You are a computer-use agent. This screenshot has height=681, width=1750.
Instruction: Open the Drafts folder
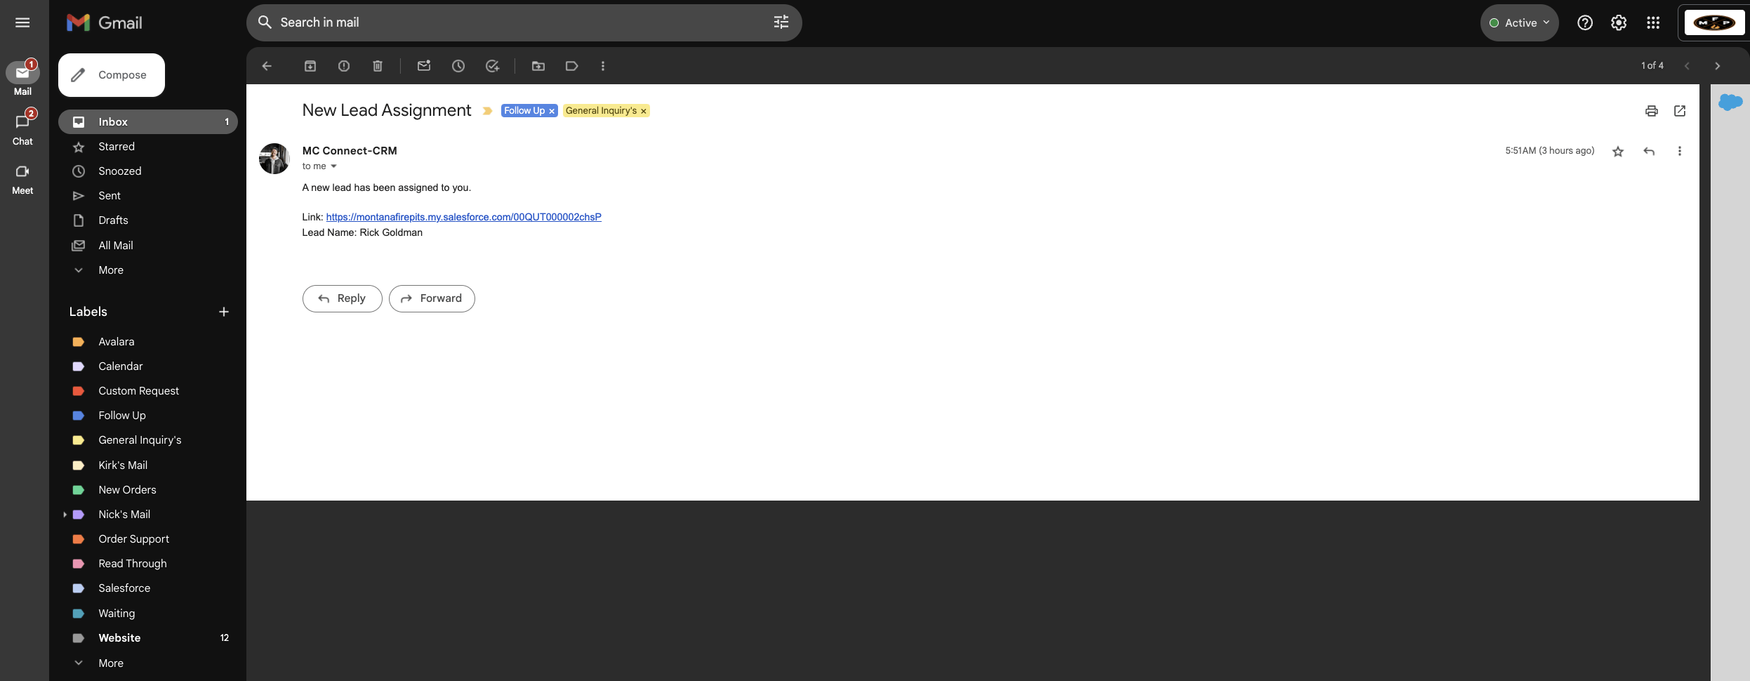click(148, 220)
